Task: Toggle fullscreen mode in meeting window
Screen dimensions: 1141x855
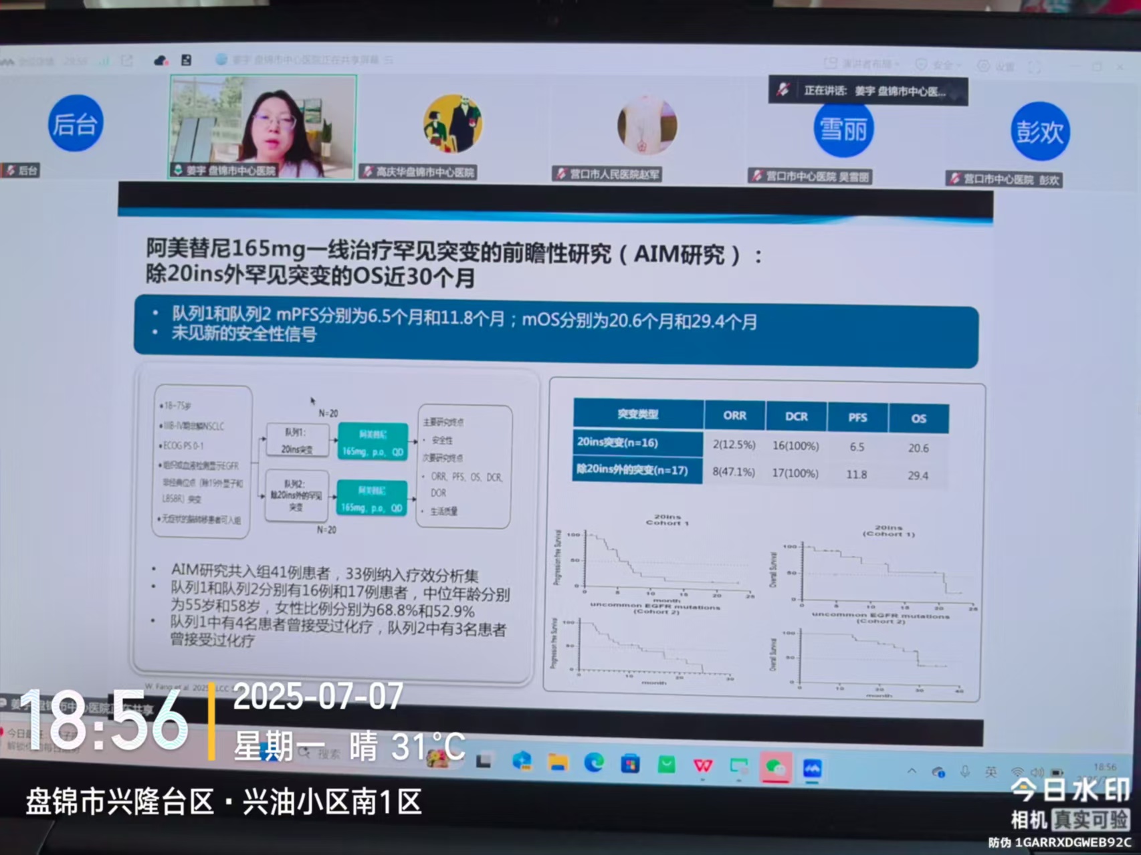Action: click(x=1034, y=67)
